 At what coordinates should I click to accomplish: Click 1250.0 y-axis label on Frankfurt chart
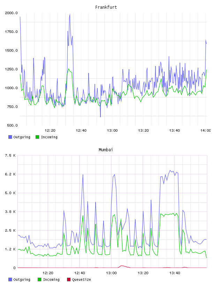(x=11, y=69)
